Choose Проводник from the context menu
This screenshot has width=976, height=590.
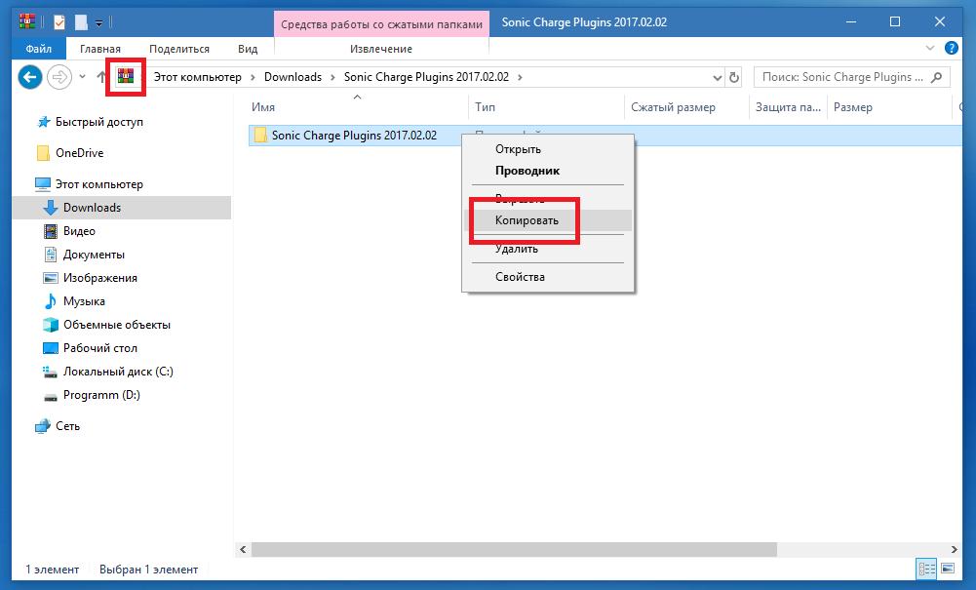pyautogui.click(x=548, y=171)
